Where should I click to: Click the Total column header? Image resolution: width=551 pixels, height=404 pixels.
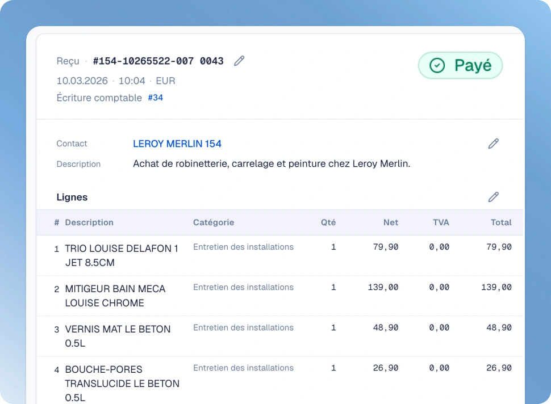coord(501,222)
